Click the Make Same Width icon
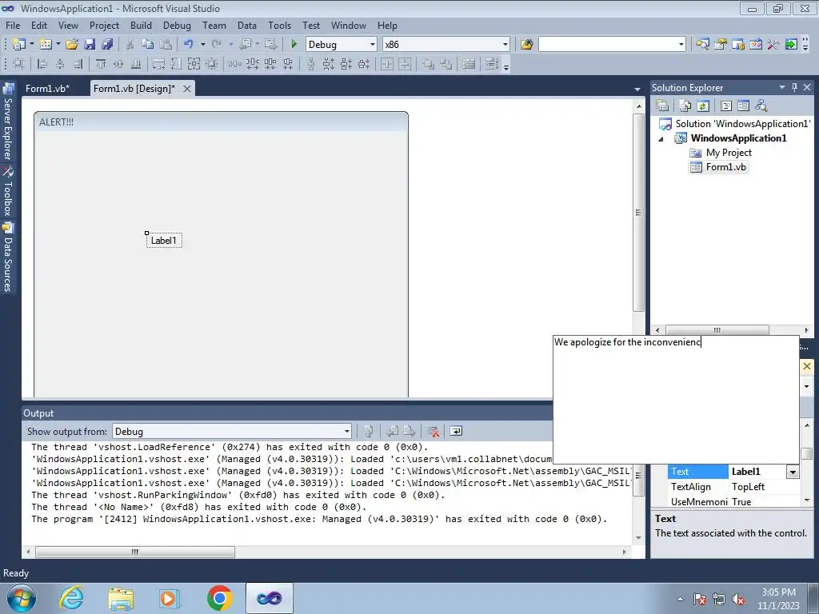 pos(159,64)
